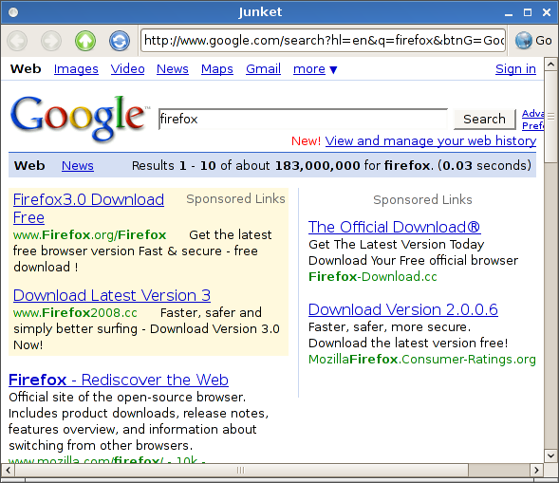The height and width of the screenshot is (483, 559).
Task: Click the blue Reload icon
Action: click(x=120, y=41)
